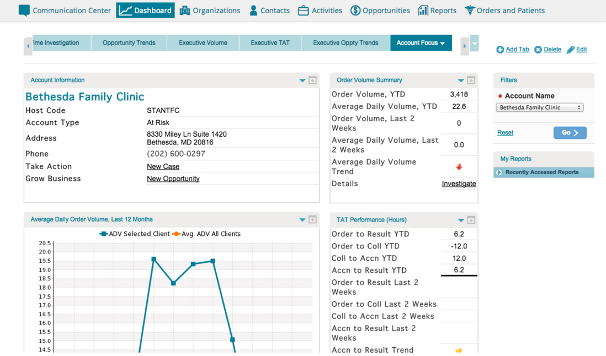
Task: Open the Activities section
Action: [320, 10]
